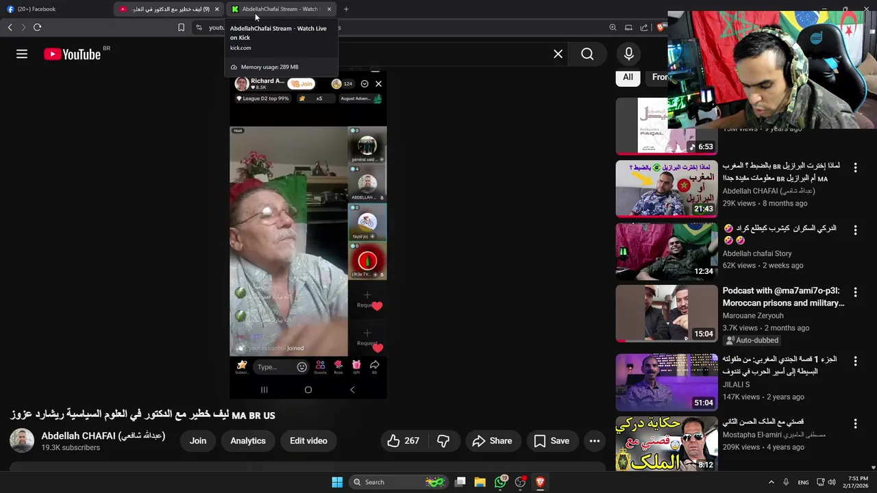This screenshot has width=877, height=493.
Task: Close the live stream with the X
Action: pos(378,84)
